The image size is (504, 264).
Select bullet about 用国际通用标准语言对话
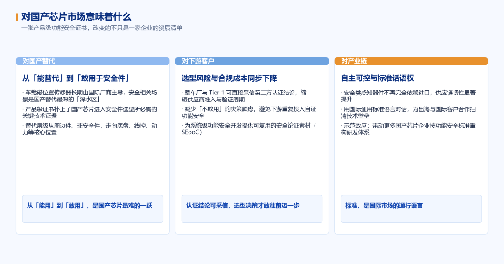click(x=408, y=112)
